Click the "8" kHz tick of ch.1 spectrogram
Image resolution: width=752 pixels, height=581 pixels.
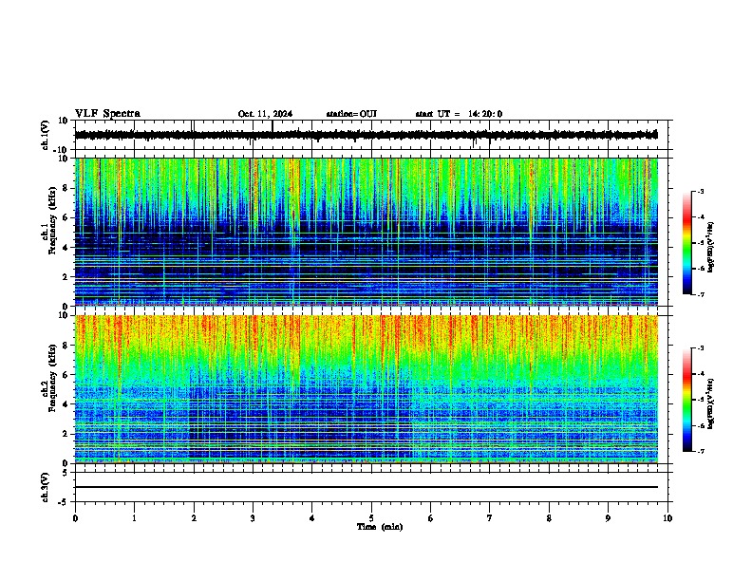point(66,188)
